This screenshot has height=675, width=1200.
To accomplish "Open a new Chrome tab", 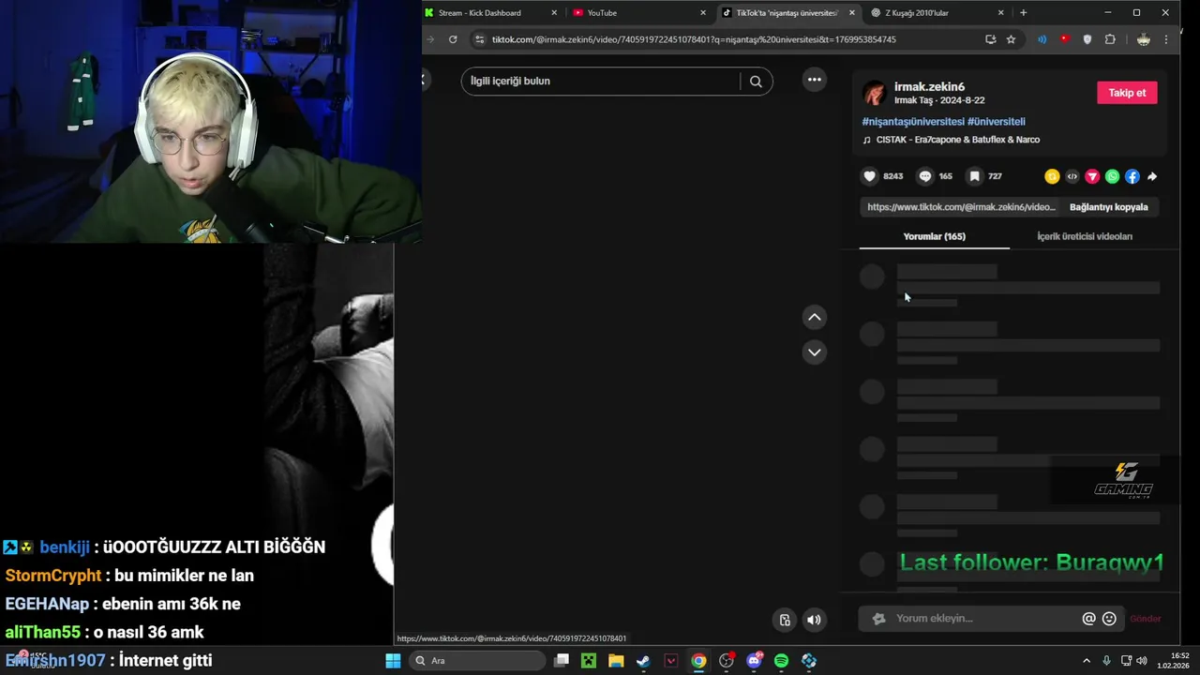I will [x=1023, y=13].
